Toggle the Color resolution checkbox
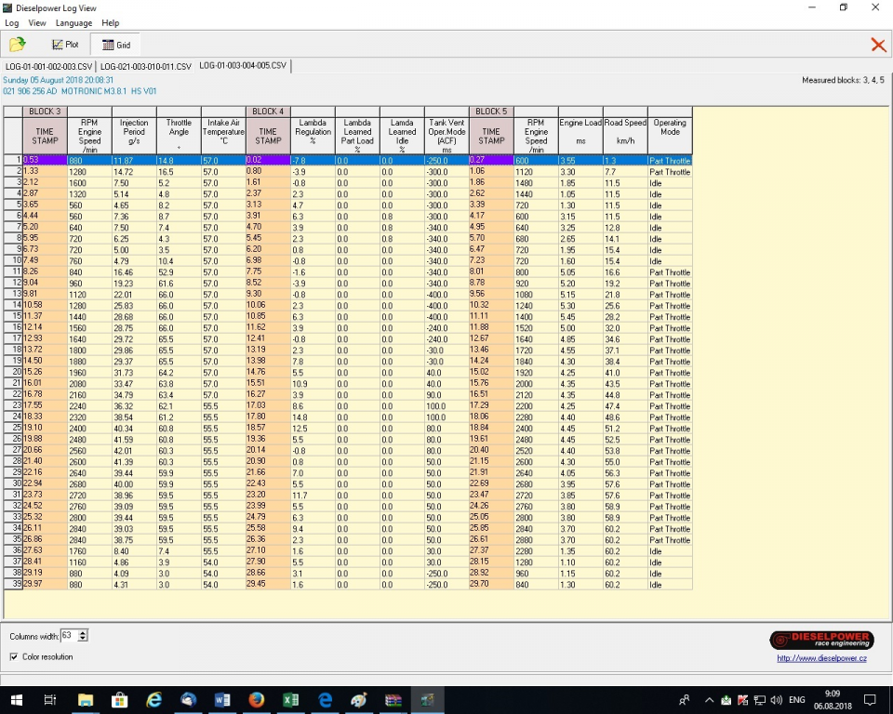 click(14, 657)
